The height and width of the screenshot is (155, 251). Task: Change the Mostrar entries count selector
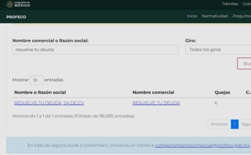tap(37, 80)
